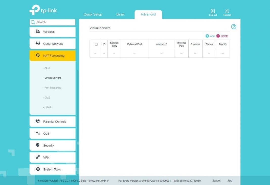
Task: Click the Firmware Version text in footer
Action: coord(74,181)
